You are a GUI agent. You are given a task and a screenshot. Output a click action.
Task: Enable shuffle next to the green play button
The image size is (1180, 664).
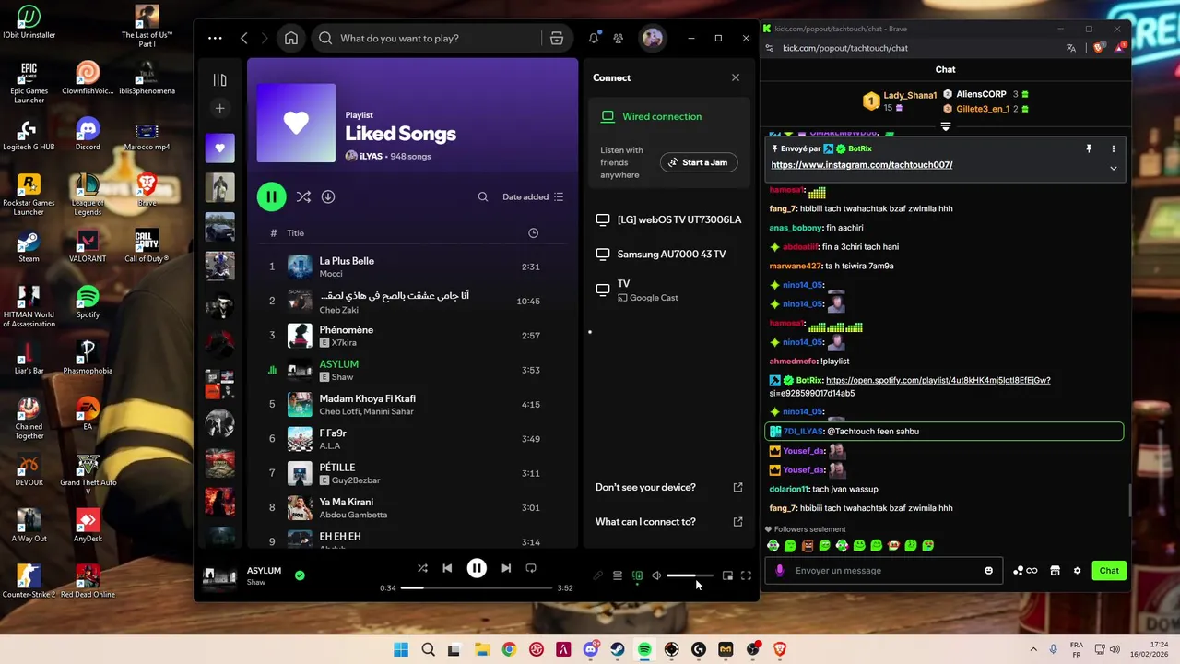(303, 196)
